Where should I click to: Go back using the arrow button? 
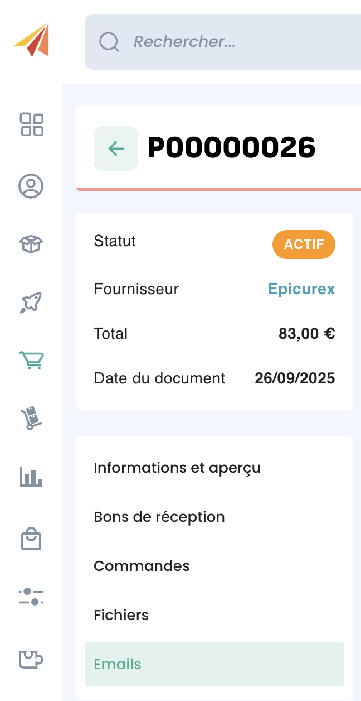tap(116, 148)
